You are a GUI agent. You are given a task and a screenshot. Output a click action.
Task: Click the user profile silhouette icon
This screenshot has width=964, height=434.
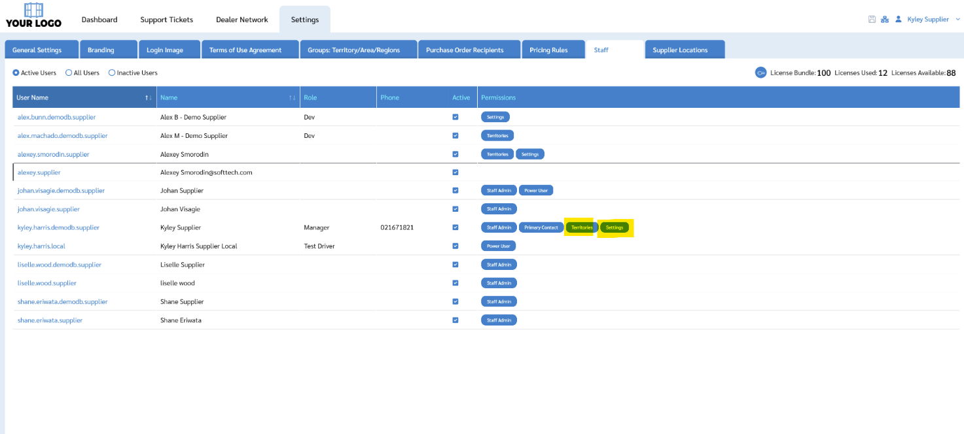click(x=898, y=20)
